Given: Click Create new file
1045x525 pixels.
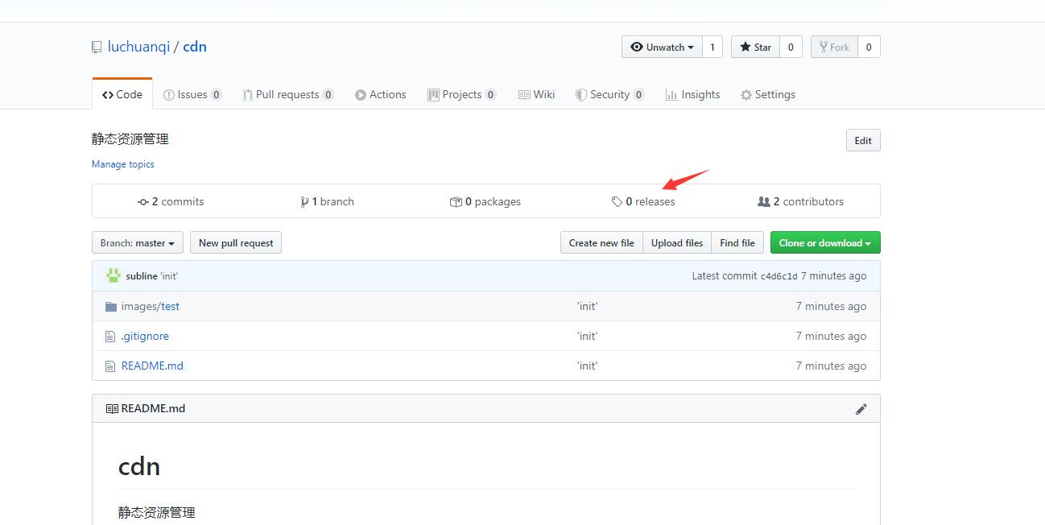Looking at the screenshot, I should (x=601, y=242).
